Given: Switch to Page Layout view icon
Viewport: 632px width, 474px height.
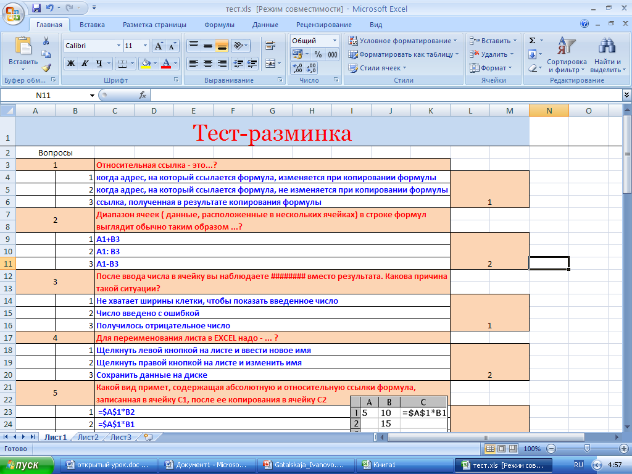Looking at the screenshot, I should (502, 449).
